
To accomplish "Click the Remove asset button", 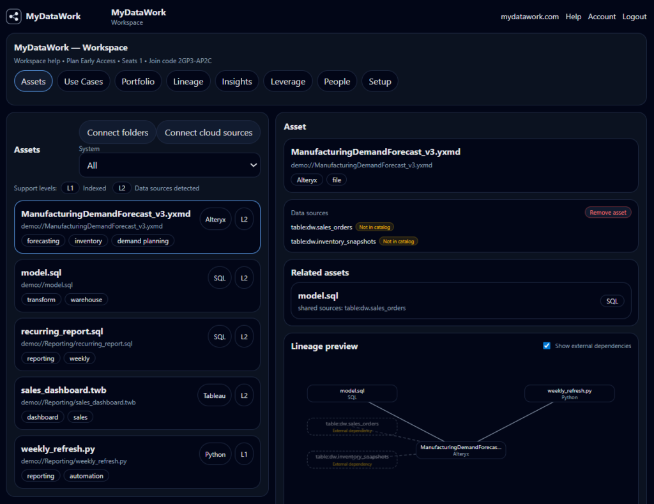I will pyautogui.click(x=607, y=212).
